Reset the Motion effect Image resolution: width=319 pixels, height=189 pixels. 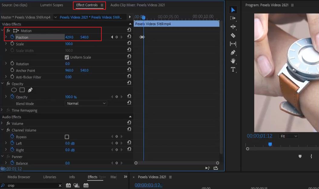(x=129, y=30)
